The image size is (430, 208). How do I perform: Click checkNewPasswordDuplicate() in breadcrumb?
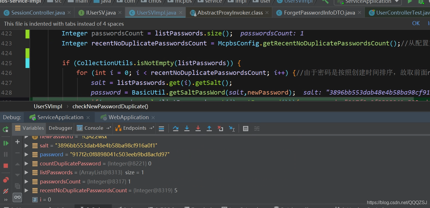(x=110, y=107)
